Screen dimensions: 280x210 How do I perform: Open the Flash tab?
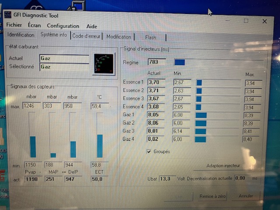pos(150,38)
